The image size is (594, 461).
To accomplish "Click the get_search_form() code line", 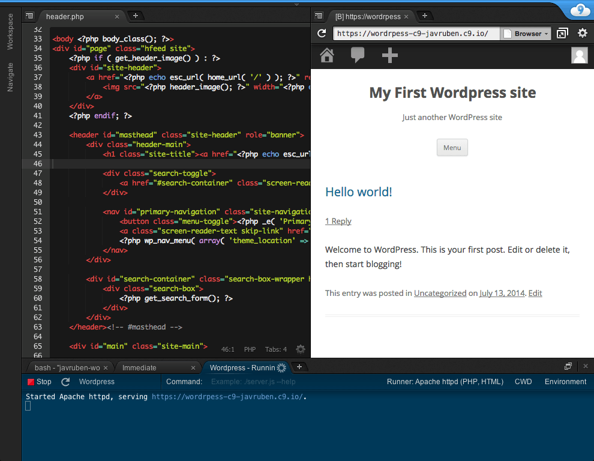I will point(176,298).
